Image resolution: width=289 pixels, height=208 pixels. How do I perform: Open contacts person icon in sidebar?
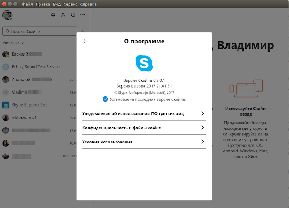point(63,15)
